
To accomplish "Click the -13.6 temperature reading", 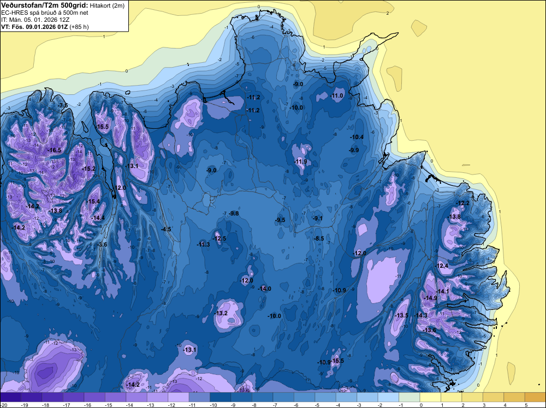I will (429, 330).
